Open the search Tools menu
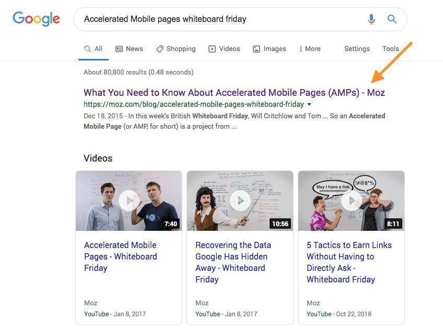Image resolution: width=443 pixels, height=334 pixels. point(390,49)
